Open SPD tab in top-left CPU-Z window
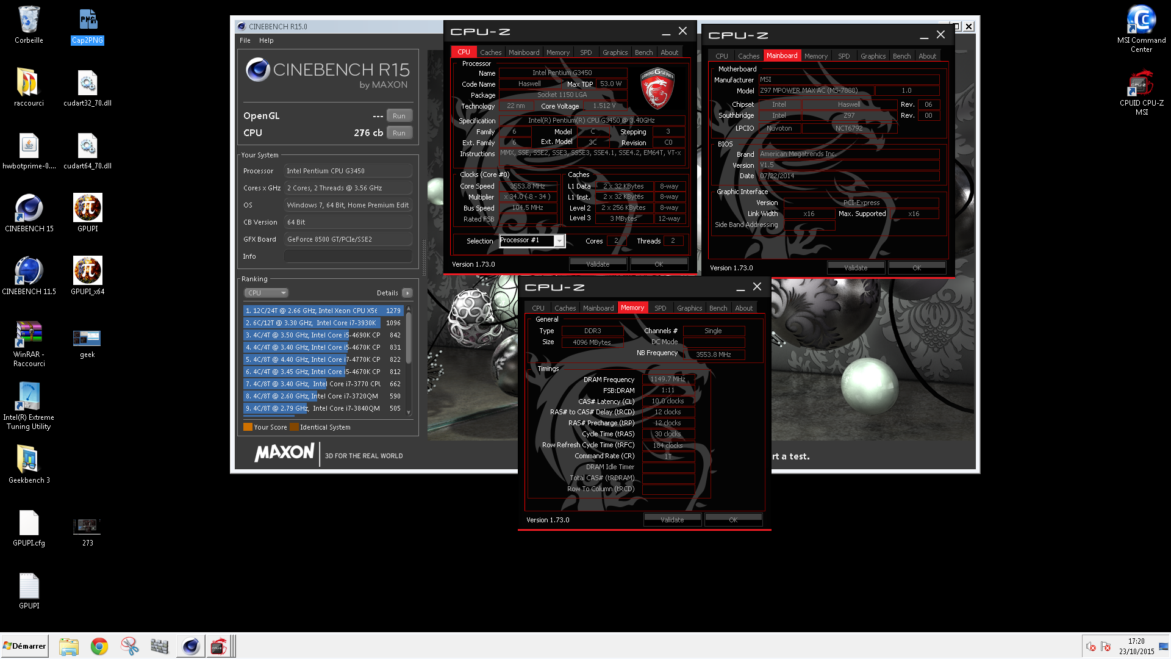Screen dimensions: 1171x659 [585, 52]
